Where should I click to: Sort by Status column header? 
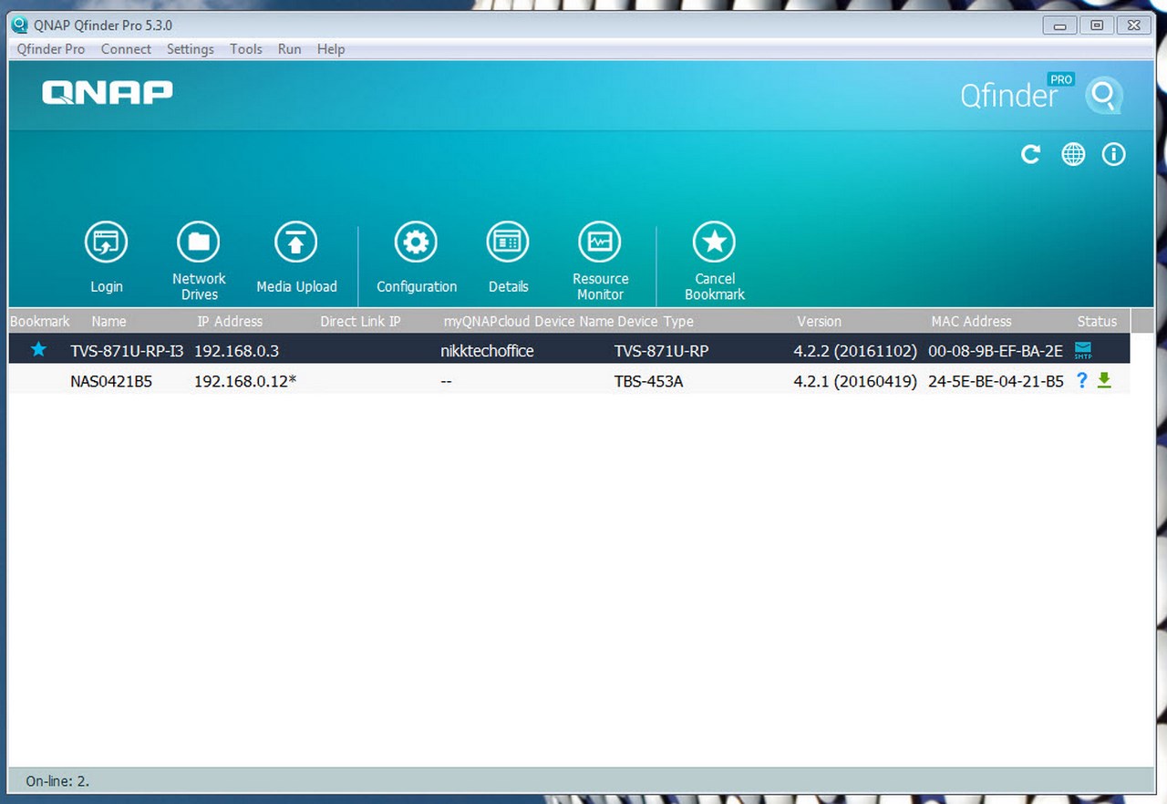1097,321
